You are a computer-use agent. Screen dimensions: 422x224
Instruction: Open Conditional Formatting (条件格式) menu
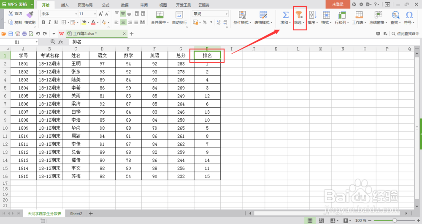[x=242, y=17]
